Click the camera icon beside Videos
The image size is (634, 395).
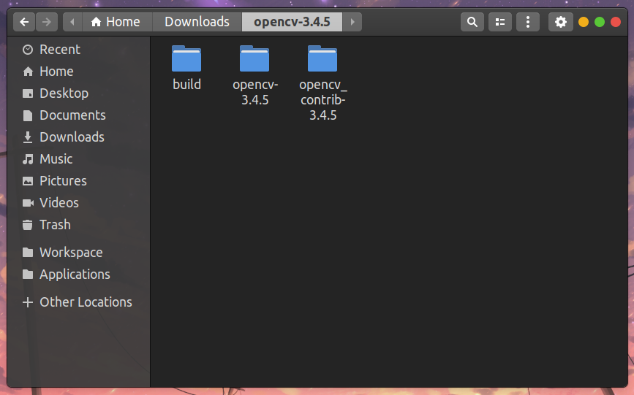(28, 203)
